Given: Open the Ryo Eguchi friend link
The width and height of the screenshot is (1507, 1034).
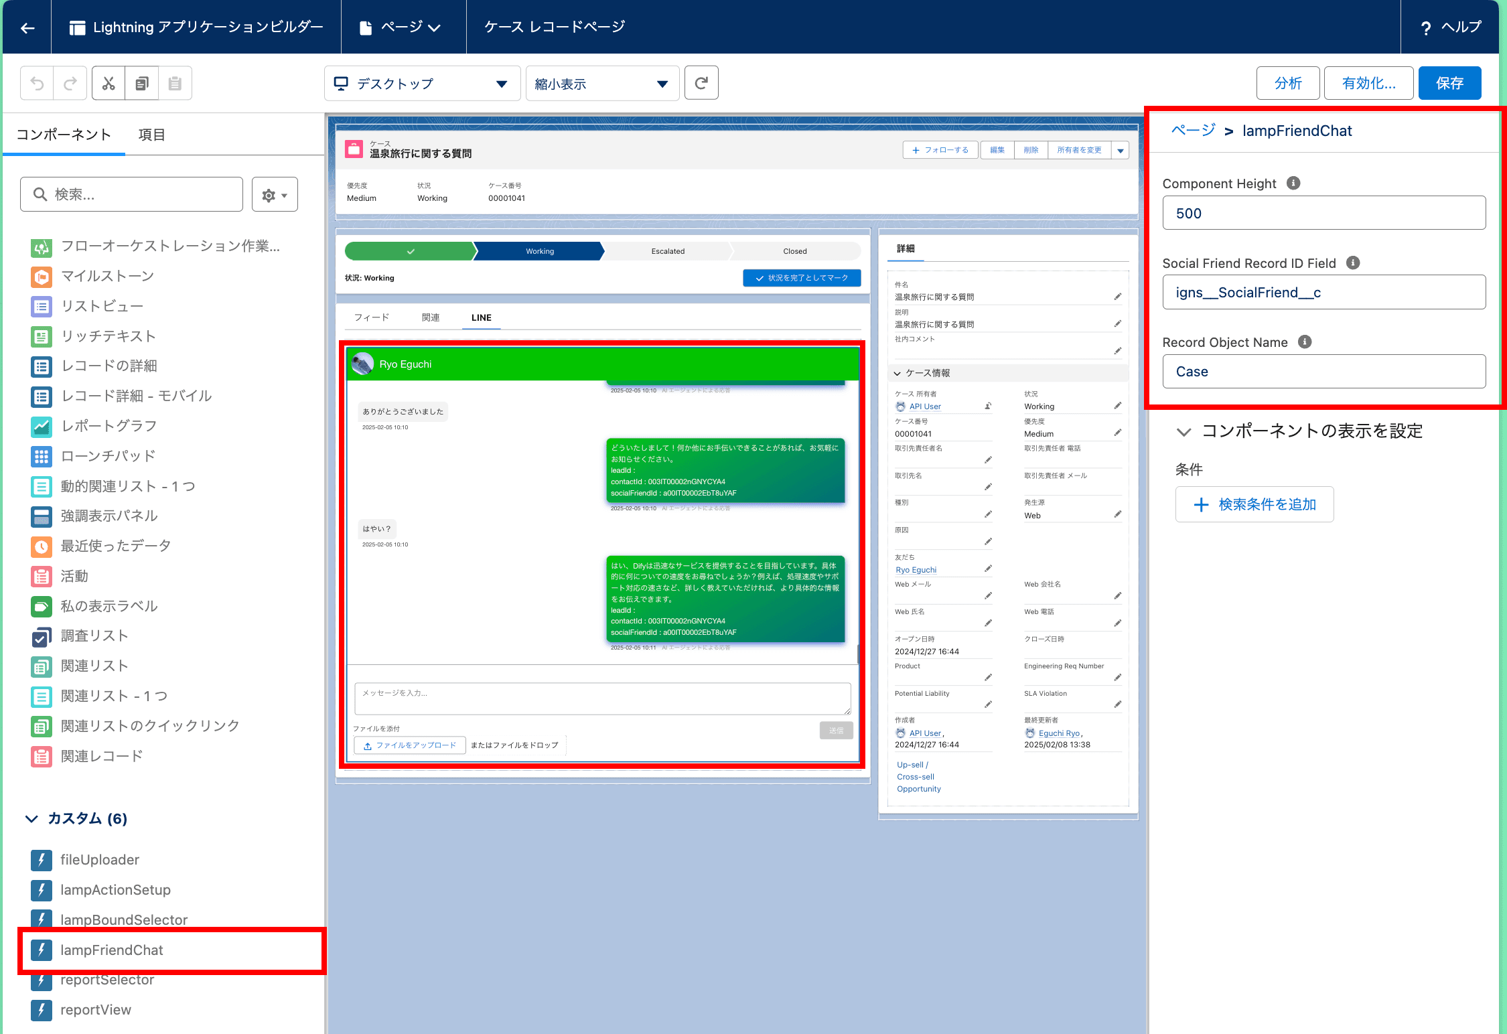Looking at the screenshot, I should (916, 570).
